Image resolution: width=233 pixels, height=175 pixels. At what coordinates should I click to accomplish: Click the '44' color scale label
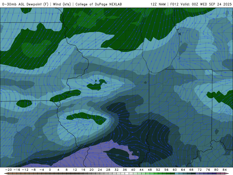142,170
